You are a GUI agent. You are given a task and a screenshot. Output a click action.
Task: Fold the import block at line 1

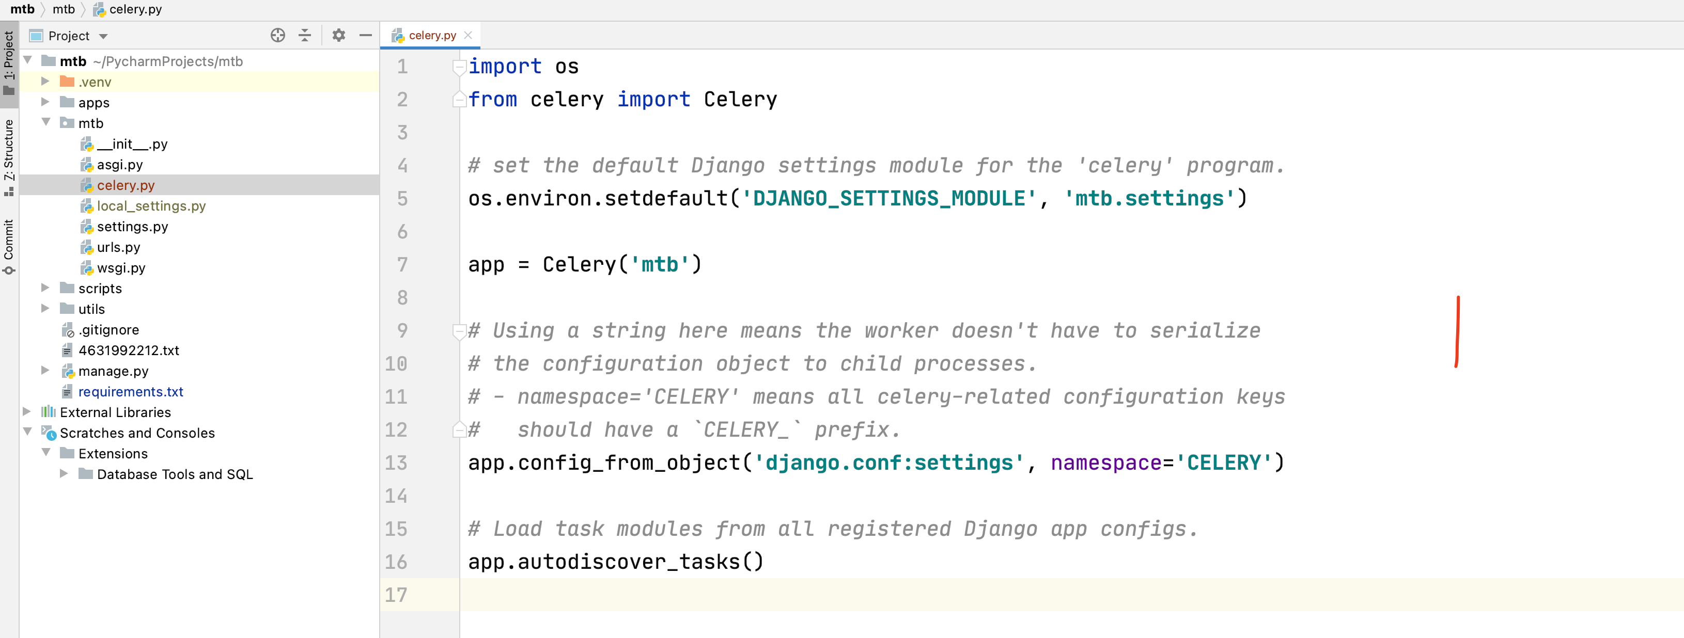point(459,67)
